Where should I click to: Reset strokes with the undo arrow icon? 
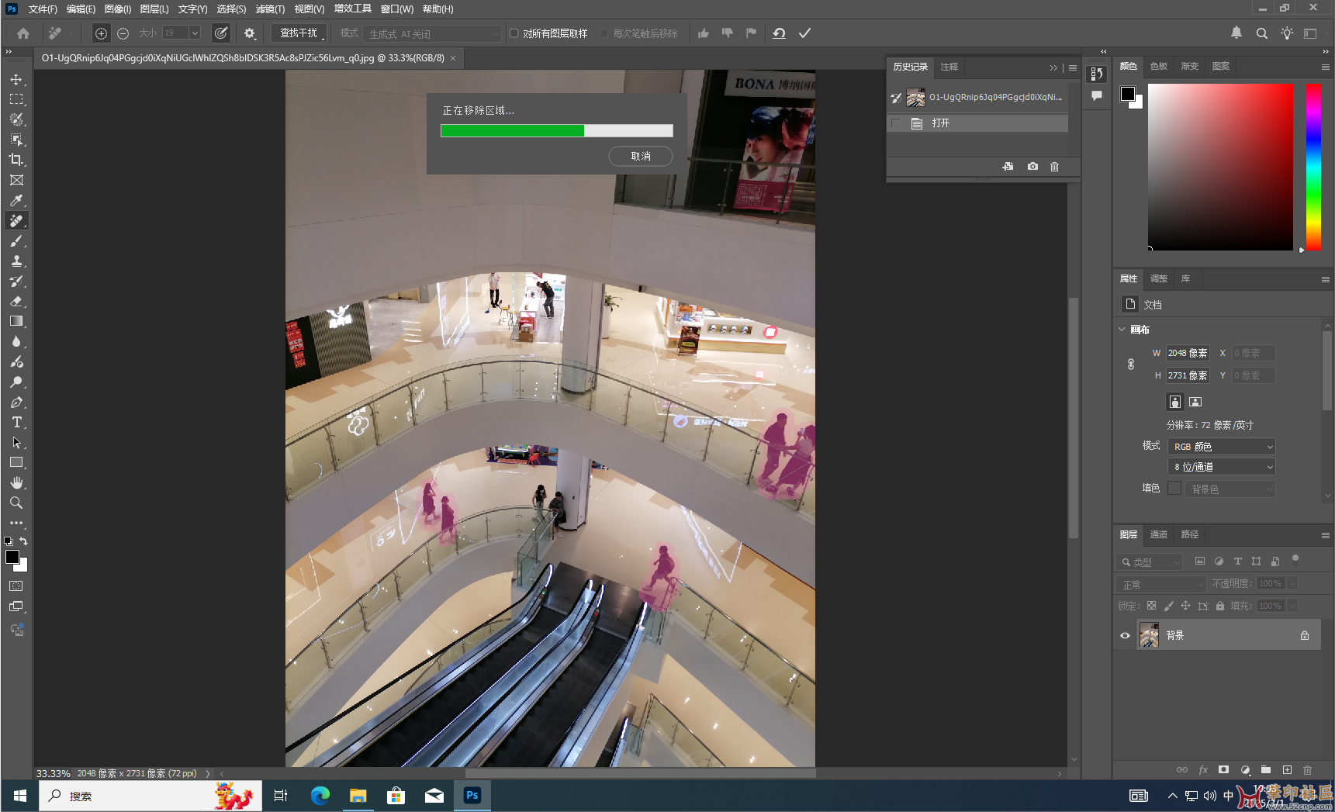pyautogui.click(x=779, y=33)
